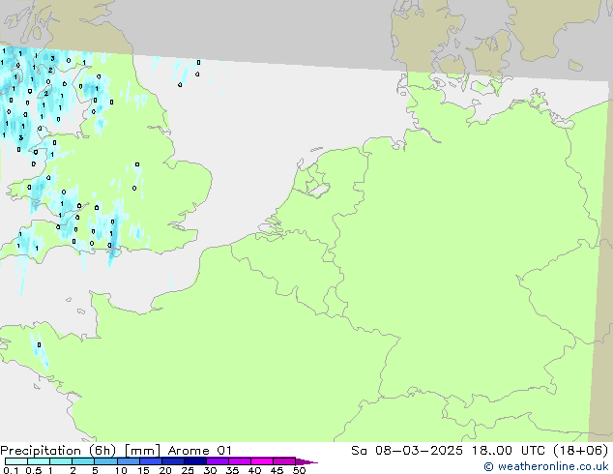The height and width of the screenshot is (474, 613).
Task: Click the 50 label under the color scale
Action: (x=300, y=471)
